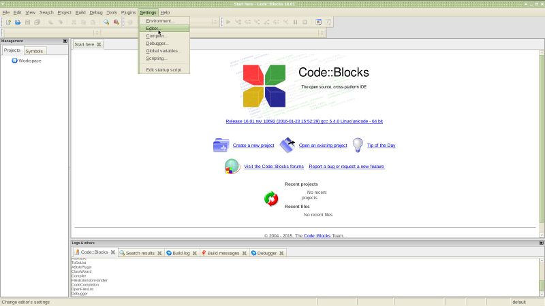Switch to the Build messages log tab
The image size is (545, 306).
tap(223, 253)
